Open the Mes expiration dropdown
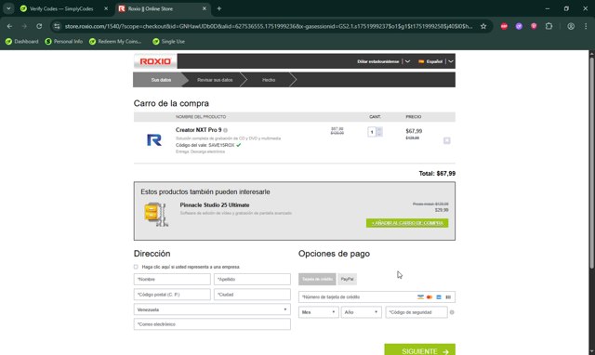This screenshot has width=595, height=355. tap(319, 312)
